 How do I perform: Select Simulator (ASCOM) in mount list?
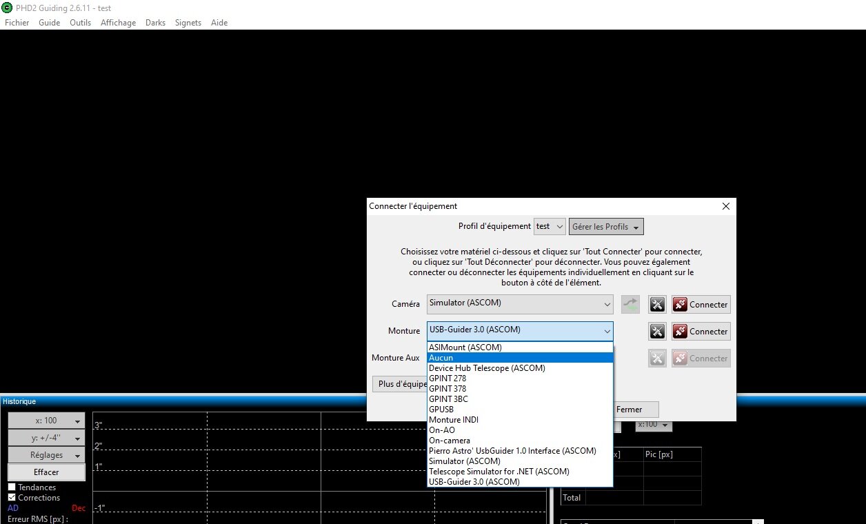click(x=520, y=461)
